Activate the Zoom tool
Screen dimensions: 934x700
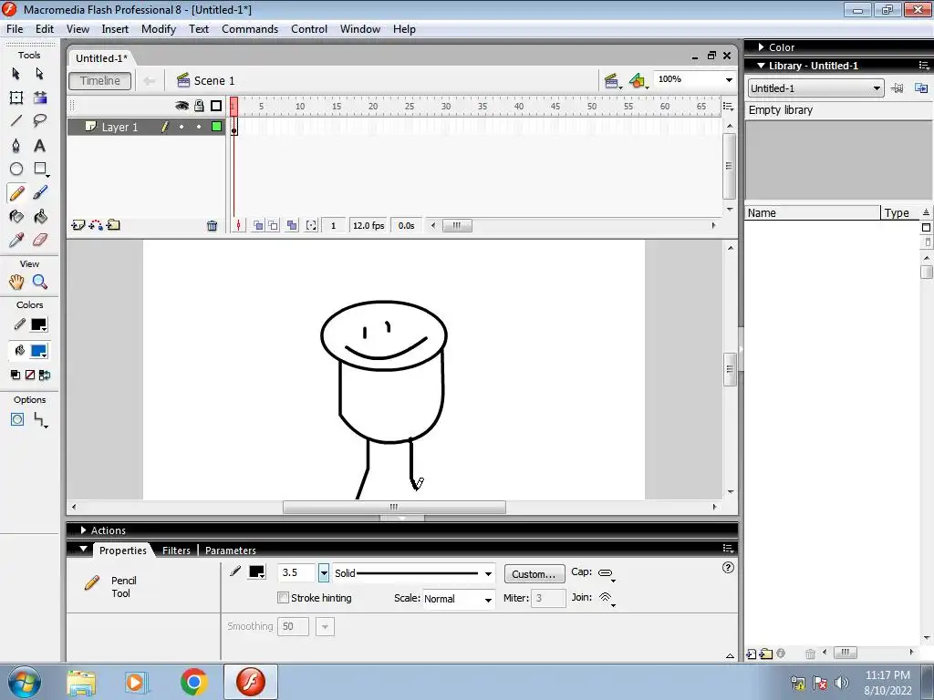click(x=40, y=283)
